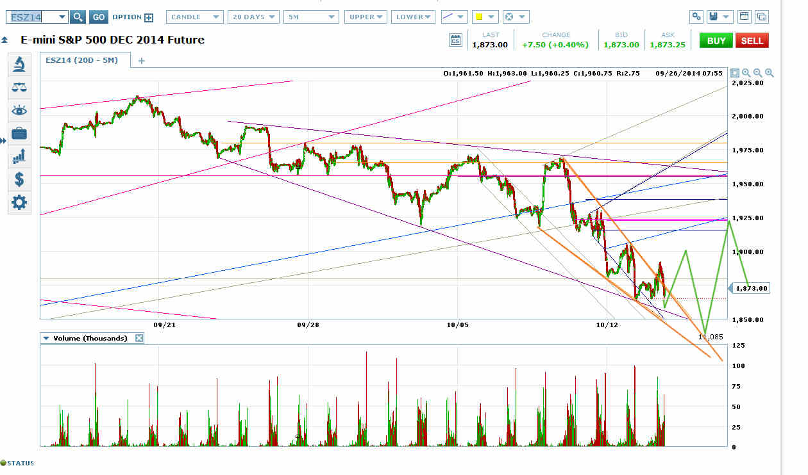Image resolution: width=808 pixels, height=475 pixels.
Task: Click the middle zoom magnifier icon
Action: 758,73
